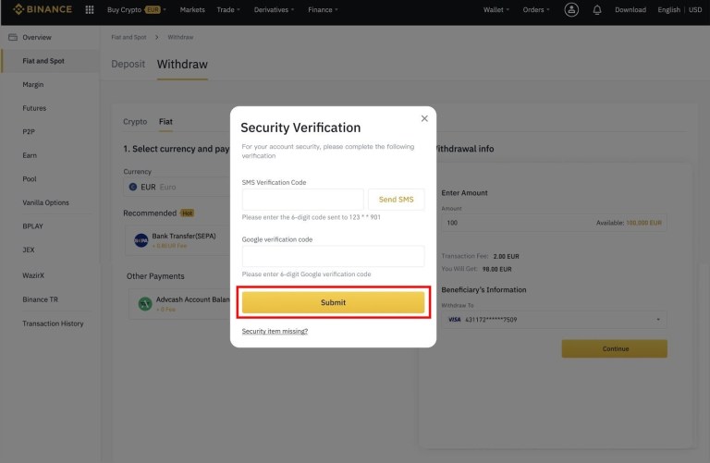710x463 pixels.
Task: Click the Google verification code field
Action: (x=333, y=256)
